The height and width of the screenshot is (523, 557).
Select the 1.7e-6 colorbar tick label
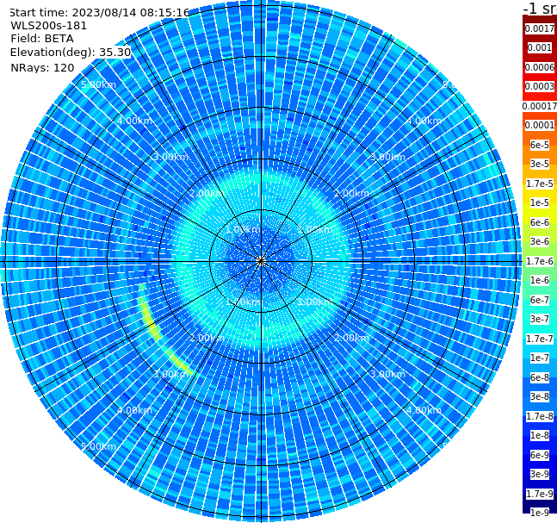click(540, 261)
